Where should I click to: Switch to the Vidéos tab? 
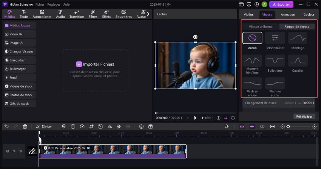pyautogui.click(x=248, y=15)
